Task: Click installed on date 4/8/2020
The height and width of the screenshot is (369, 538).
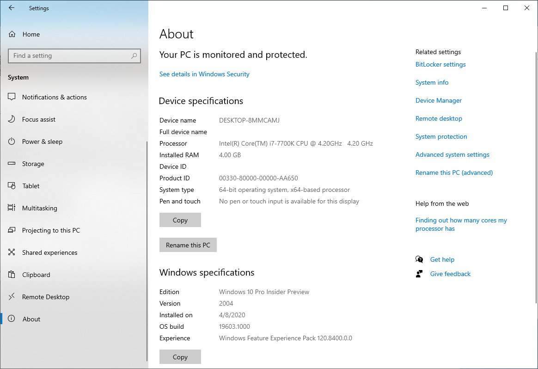Action: pyautogui.click(x=232, y=315)
